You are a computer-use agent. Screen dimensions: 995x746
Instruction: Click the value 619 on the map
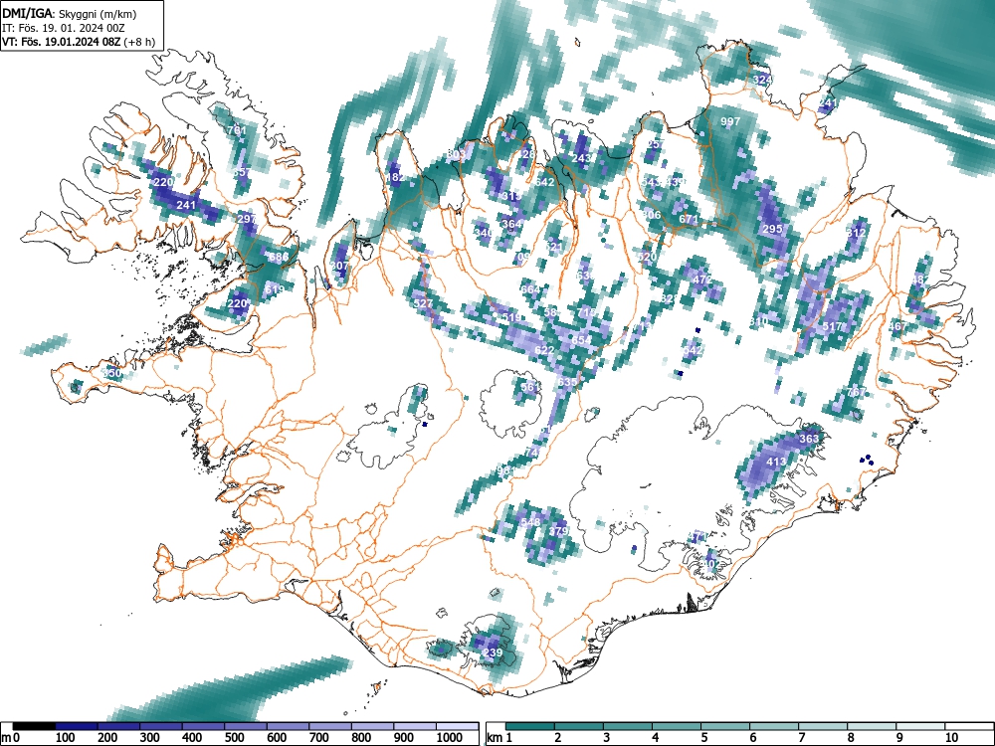[275, 289]
